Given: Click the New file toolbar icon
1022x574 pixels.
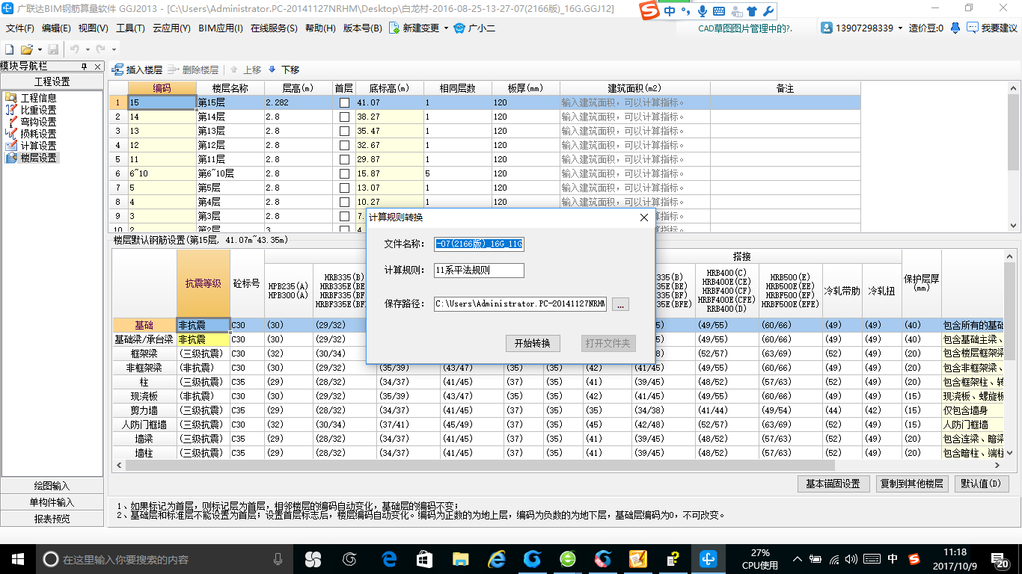Looking at the screenshot, I should click(x=10, y=49).
